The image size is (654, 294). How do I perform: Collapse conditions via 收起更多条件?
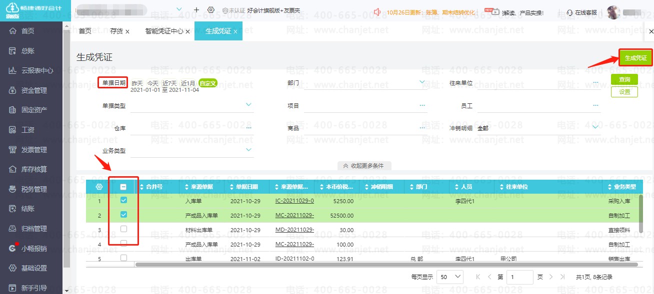pyautogui.click(x=363, y=166)
